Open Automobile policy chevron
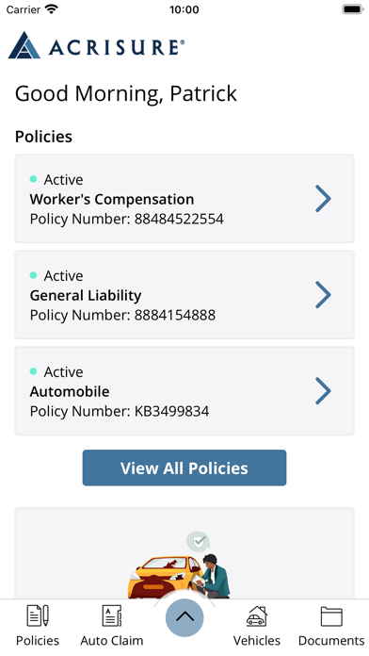The height and width of the screenshot is (656, 369). 323,391
